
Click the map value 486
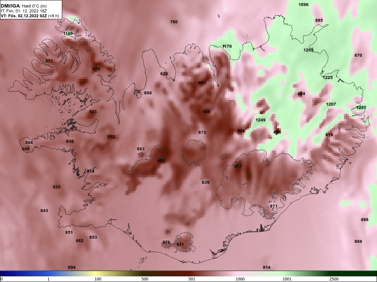coord(277,132)
